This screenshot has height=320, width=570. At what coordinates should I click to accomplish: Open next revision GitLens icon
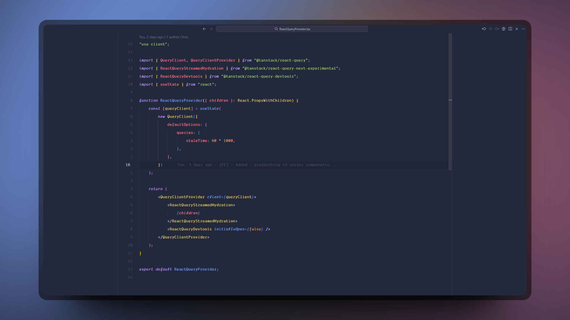(497, 29)
